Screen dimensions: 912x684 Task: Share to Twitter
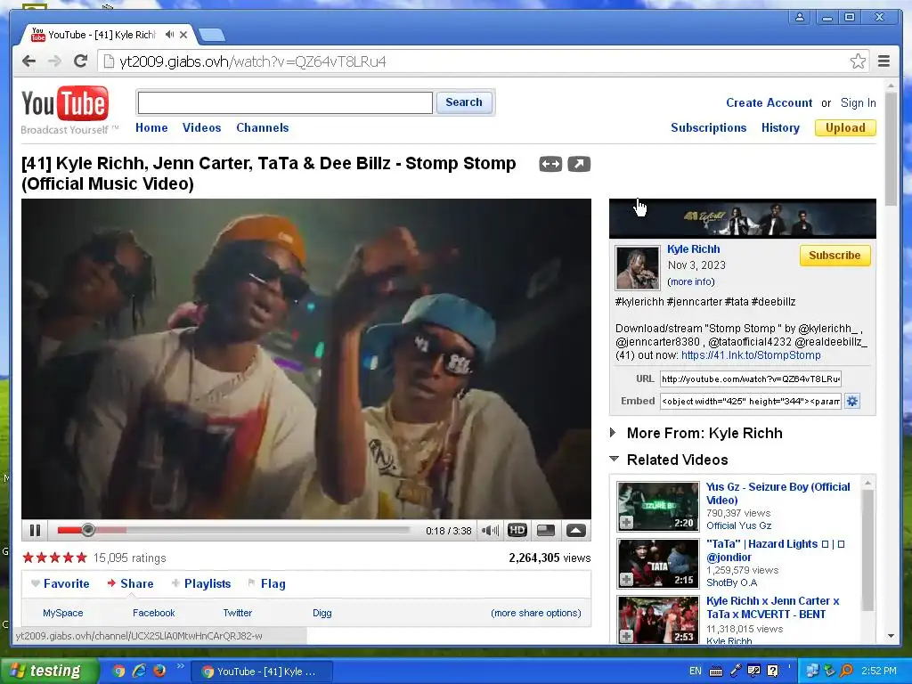(237, 613)
